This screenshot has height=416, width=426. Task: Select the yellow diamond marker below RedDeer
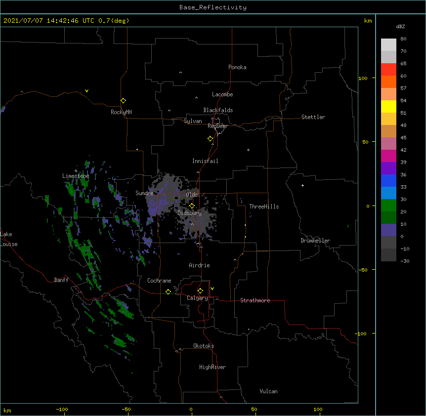pyautogui.click(x=210, y=139)
